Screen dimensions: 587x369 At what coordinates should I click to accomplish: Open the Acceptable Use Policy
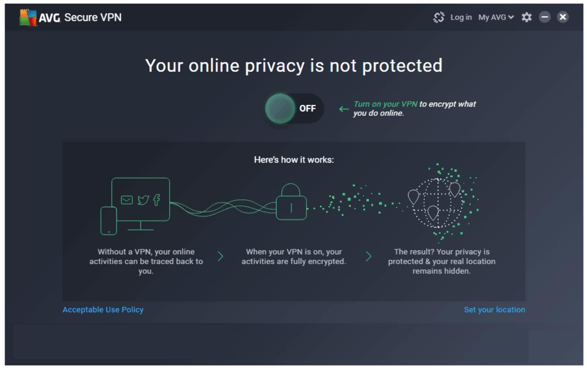(103, 310)
